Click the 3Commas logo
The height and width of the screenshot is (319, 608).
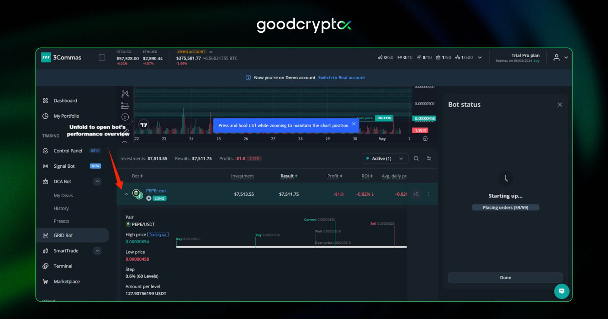point(61,57)
